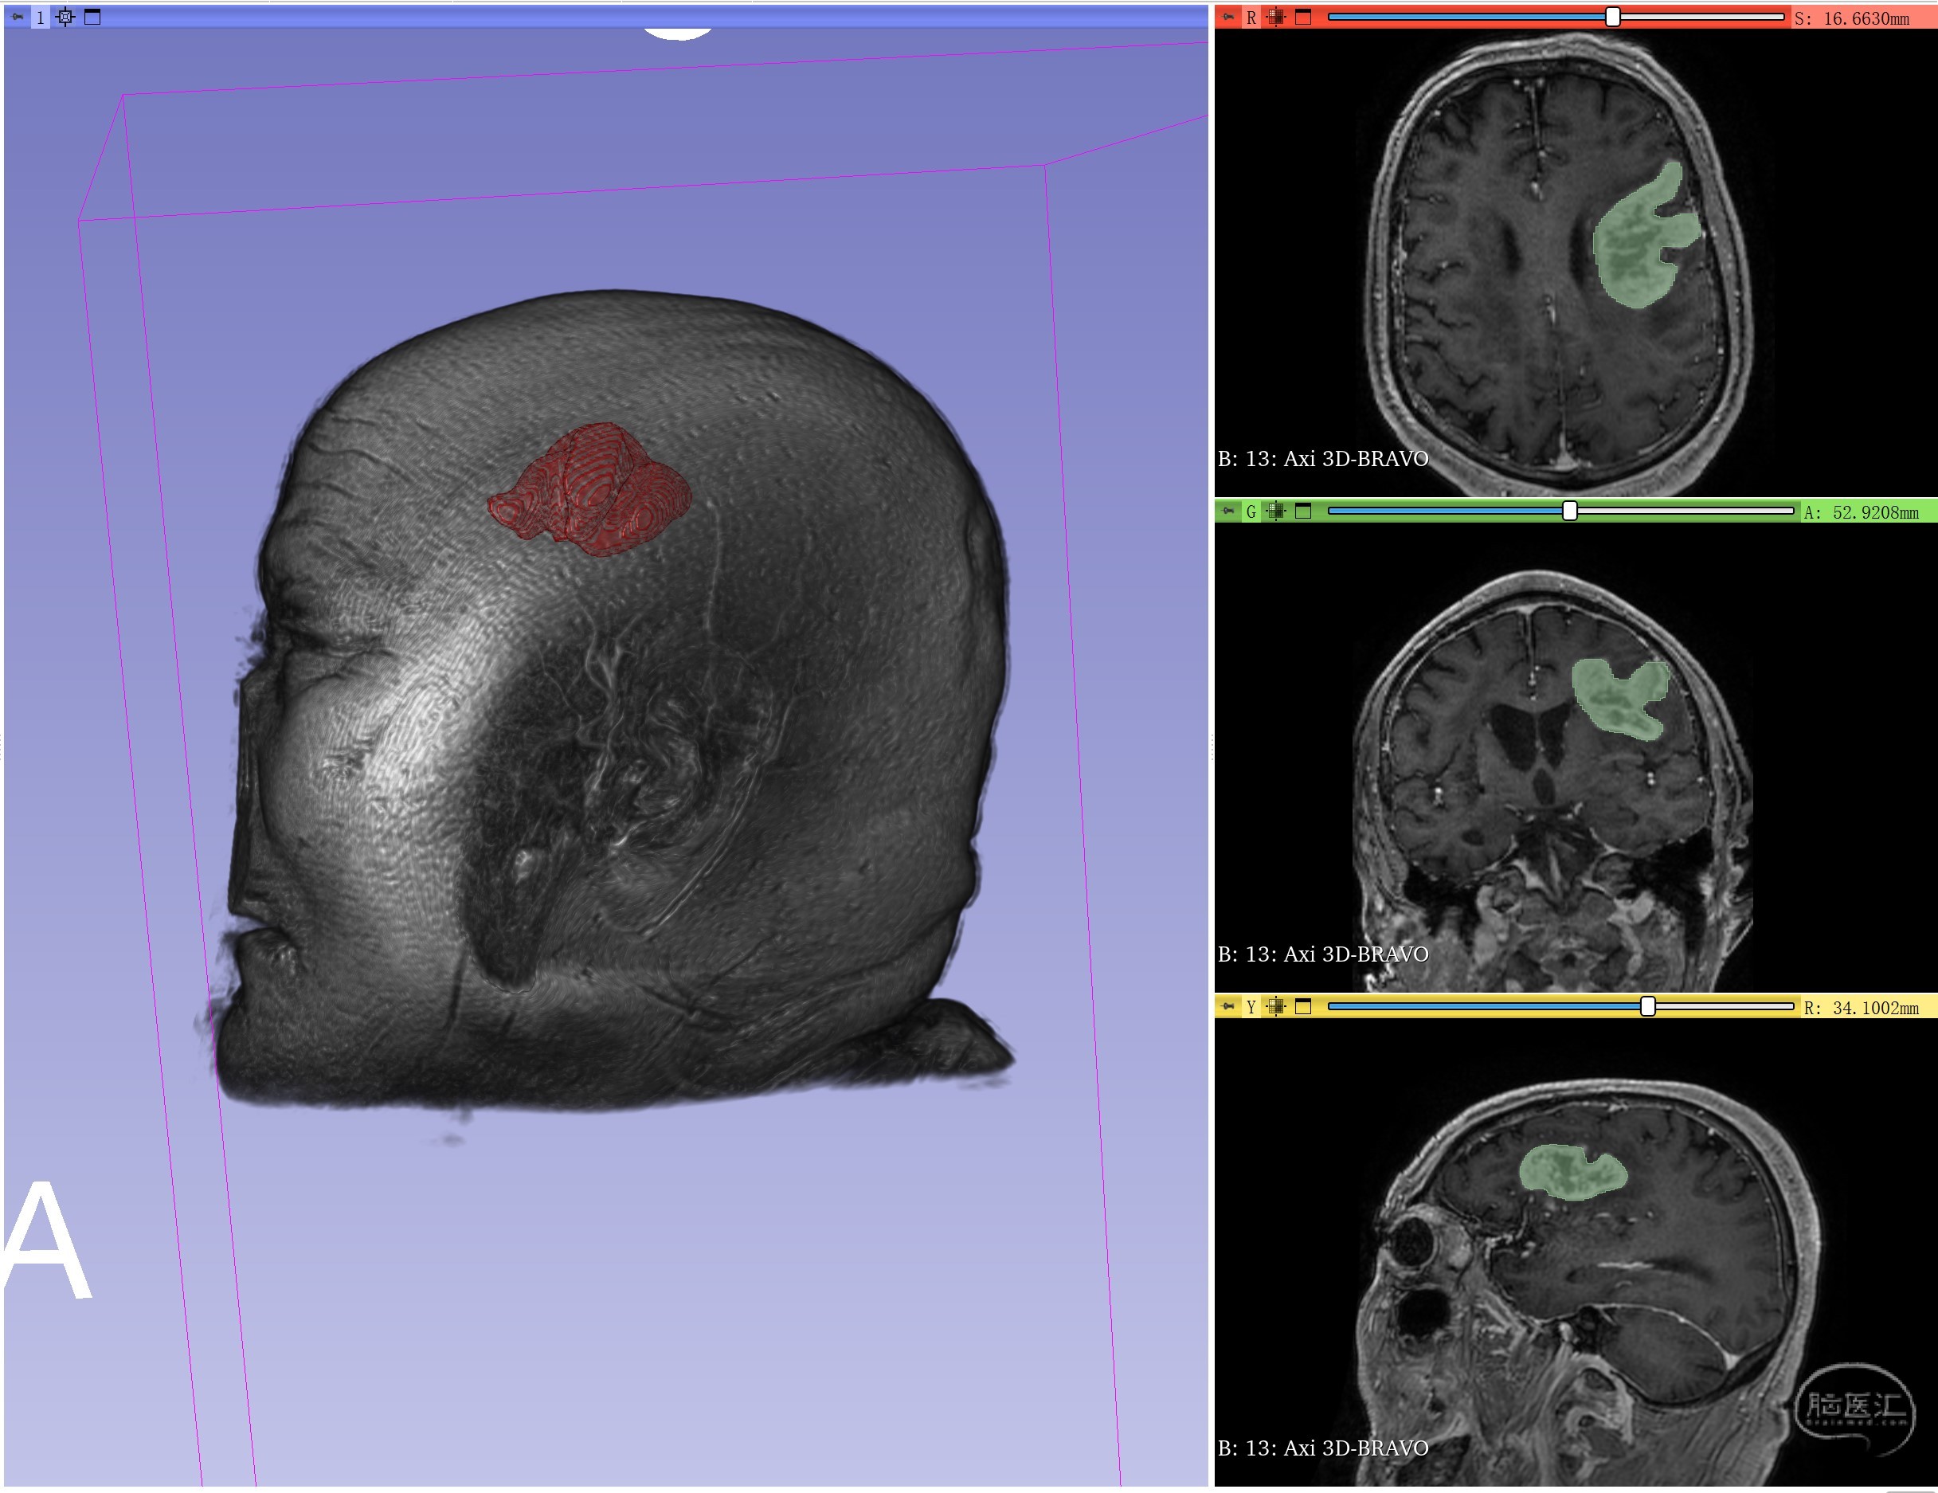Expand green slice controller with pushpin
This screenshot has width=1938, height=1493.
pos(1228,511)
